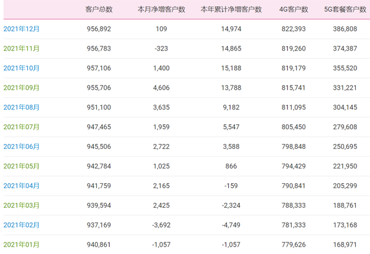Select the -3,692 monthly net change cell
The height and width of the screenshot is (254, 370).
click(162, 225)
